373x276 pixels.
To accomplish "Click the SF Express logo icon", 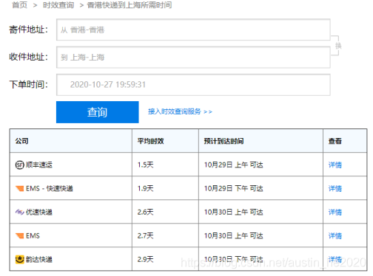I will [x=20, y=165].
